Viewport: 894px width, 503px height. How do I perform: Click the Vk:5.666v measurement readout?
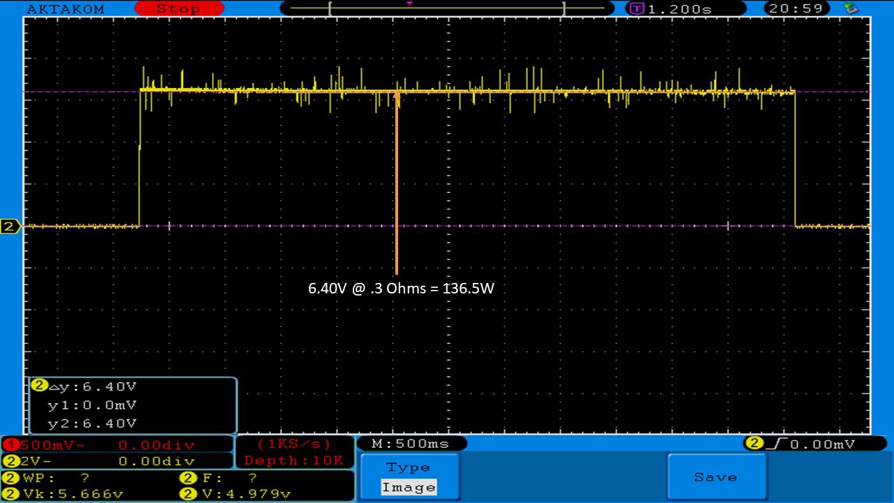(x=70, y=494)
